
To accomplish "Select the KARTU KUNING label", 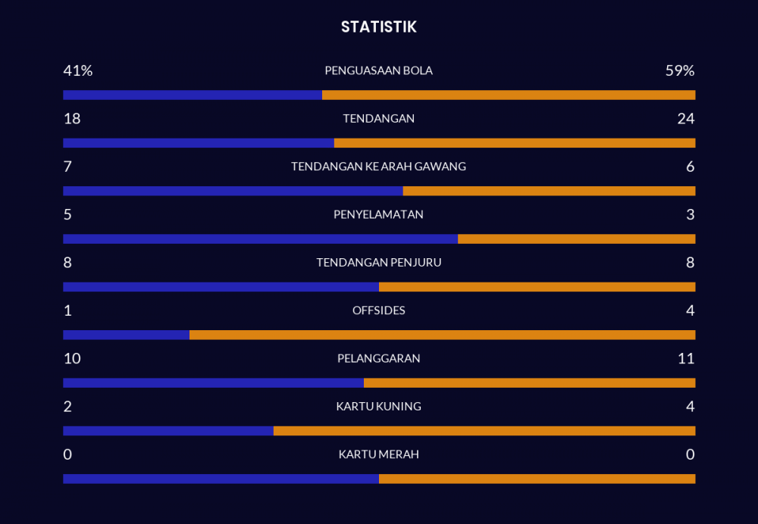I will pyautogui.click(x=378, y=407).
